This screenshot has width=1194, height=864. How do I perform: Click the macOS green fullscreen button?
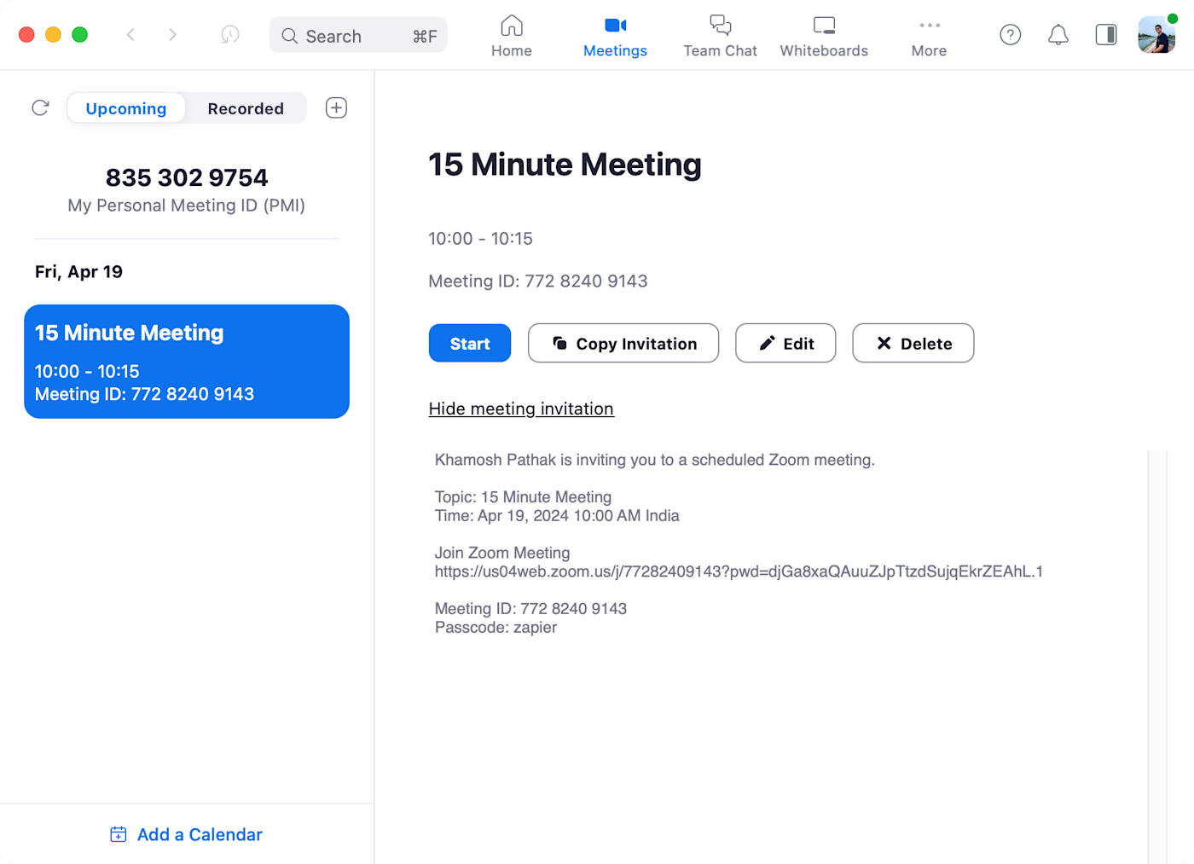tap(79, 35)
